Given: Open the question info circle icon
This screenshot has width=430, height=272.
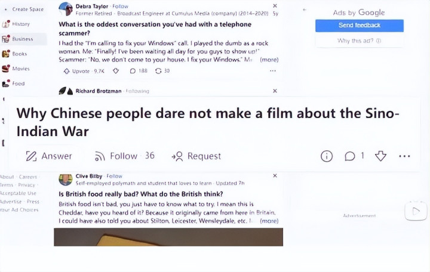Looking at the screenshot, I should click(327, 156).
